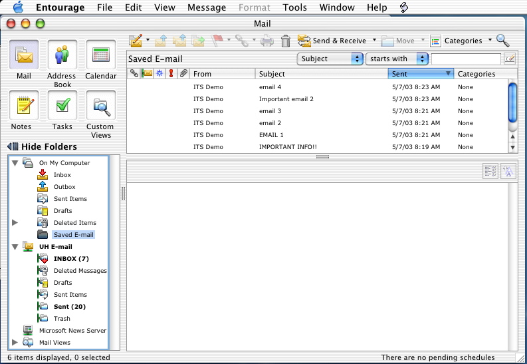
Task: Click the Forward toolbar icon
Action: coord(198,41)
